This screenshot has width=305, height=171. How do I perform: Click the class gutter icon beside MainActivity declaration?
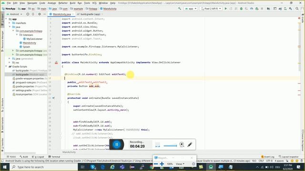coord(56,62)
